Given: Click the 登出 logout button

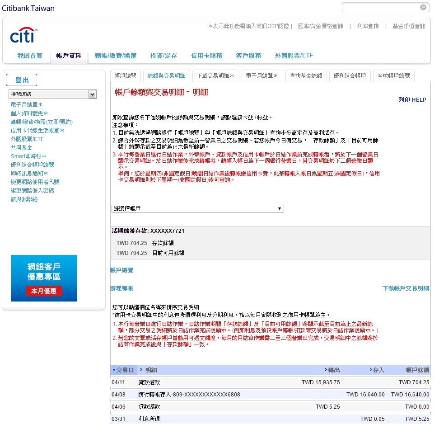Looking at the screenshot, I should 22,80.
